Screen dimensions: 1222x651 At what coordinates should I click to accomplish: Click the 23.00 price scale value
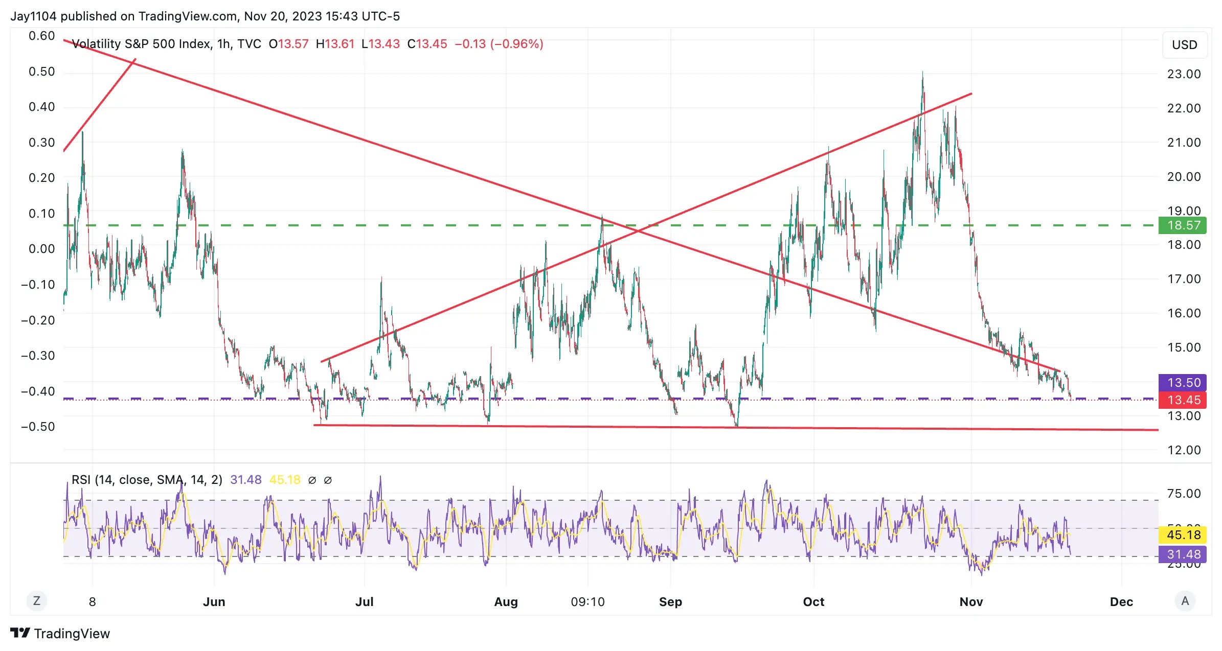(1184, 74)
